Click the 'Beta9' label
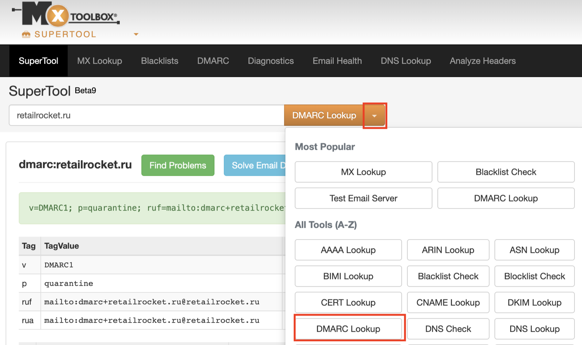 [85, 90]
